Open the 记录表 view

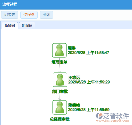[10, 15]
